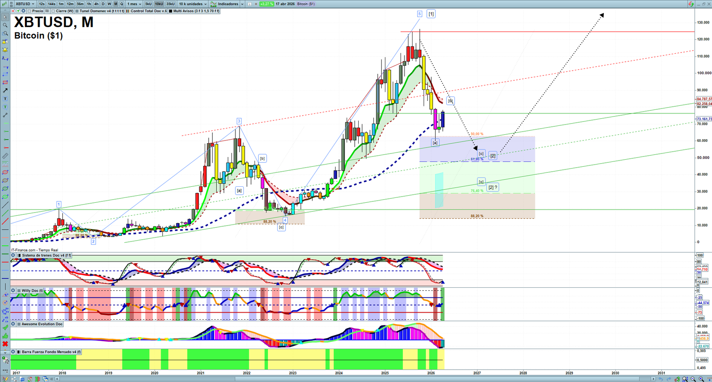Select the red rectangle drawing tool

pos(5,82)
